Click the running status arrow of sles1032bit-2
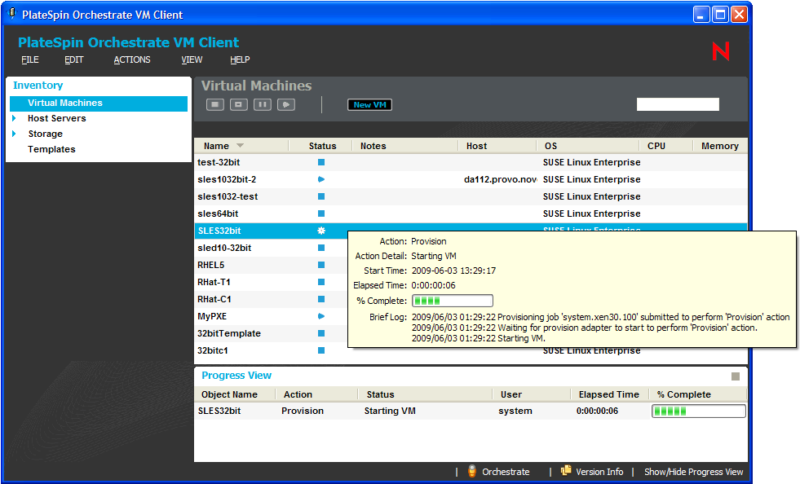Image resolution: width=800 pixels, height=484 pixels. click(x=321, y=179)
